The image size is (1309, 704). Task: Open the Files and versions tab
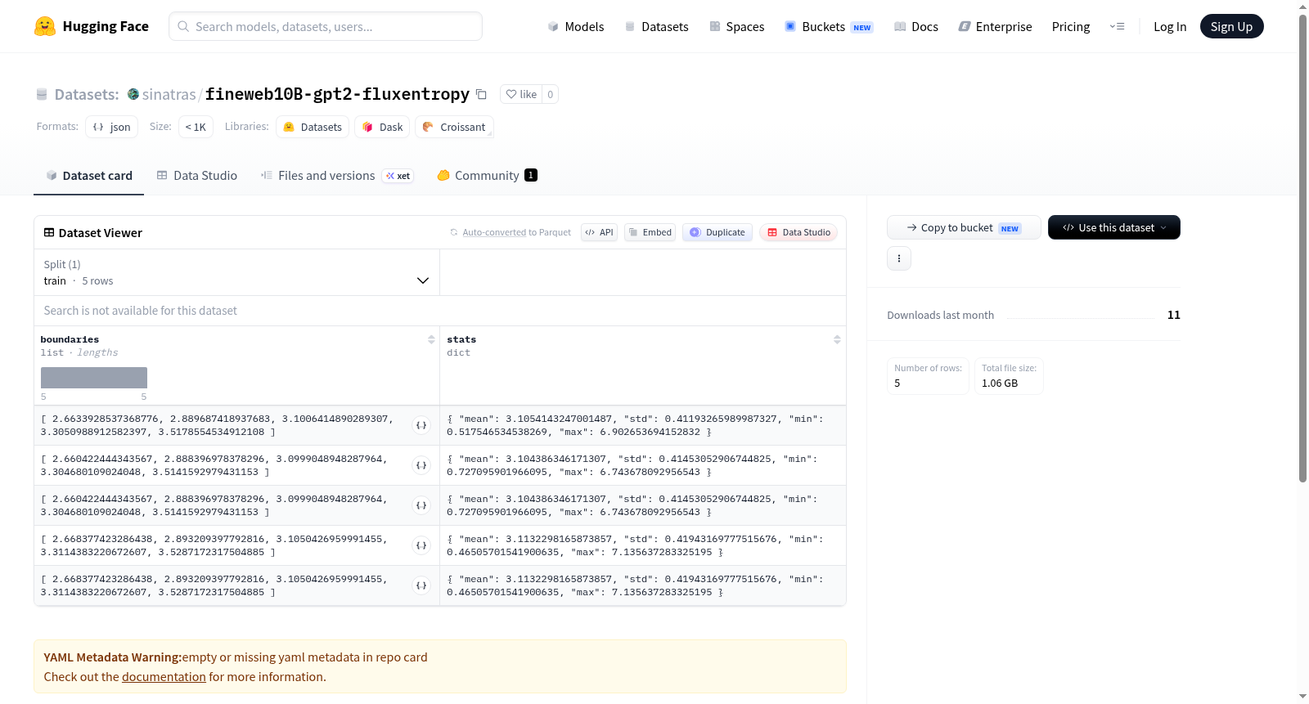click(x=336, y=176)
